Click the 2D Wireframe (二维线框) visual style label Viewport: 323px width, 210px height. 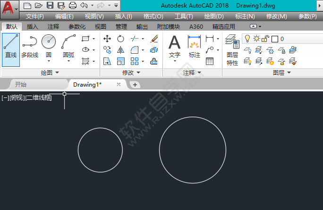(x=39, y=98)
